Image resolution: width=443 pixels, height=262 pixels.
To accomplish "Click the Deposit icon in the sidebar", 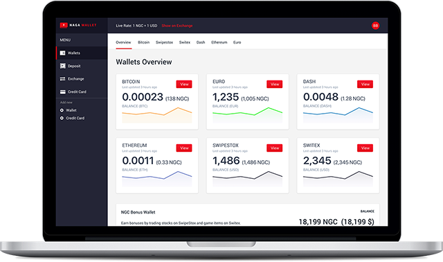I will coord(63,66).
